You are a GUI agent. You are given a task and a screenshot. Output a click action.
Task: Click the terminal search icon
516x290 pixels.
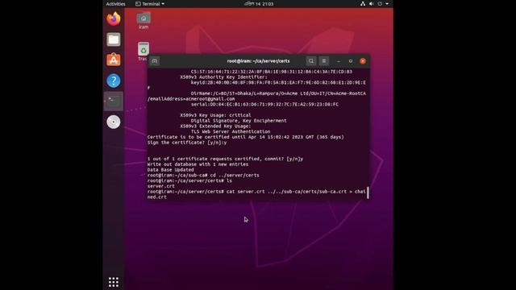point(311,61)
